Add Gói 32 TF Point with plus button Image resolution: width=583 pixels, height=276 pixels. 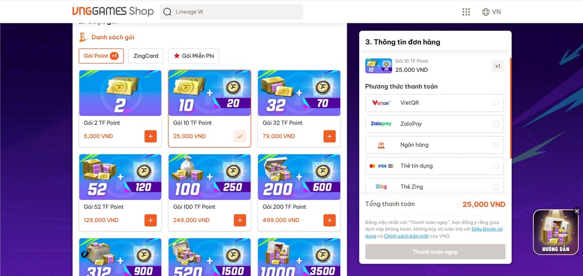tap(330, 136)
